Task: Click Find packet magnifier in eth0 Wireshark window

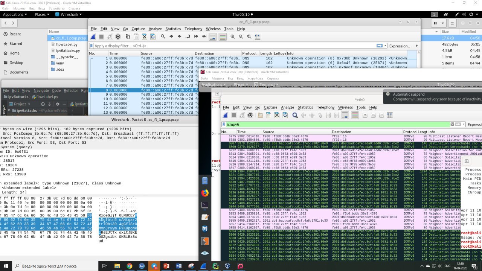Action: (x=295, y=115)
